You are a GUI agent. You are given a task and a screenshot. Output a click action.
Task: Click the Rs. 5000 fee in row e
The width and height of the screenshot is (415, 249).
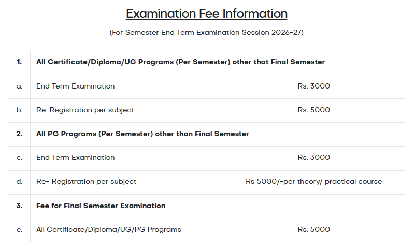[313, 229]
